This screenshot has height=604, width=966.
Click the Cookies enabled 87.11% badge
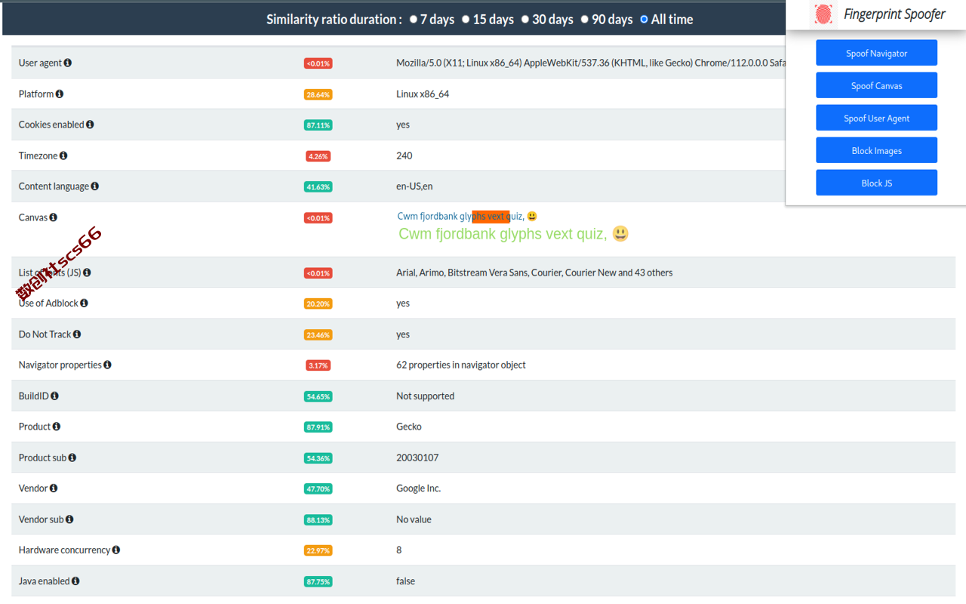pyautogui.click(x=318, y=125)
